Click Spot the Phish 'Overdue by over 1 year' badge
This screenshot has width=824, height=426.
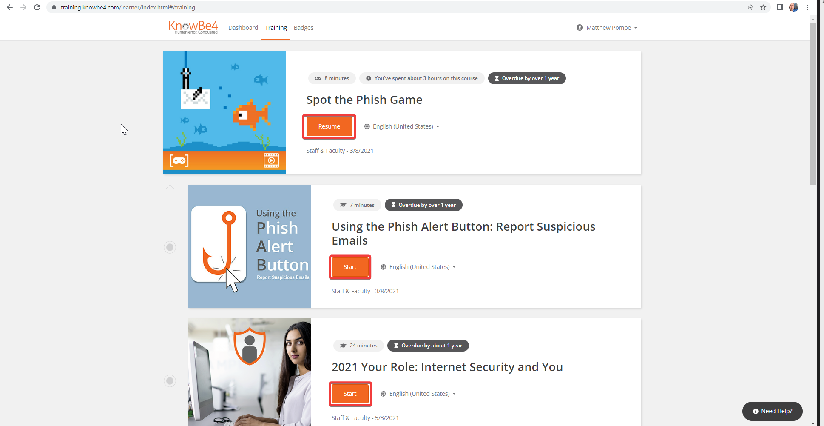tap(527, 78)
